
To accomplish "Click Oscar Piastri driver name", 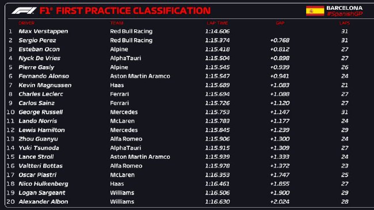I will pos(37,175).
